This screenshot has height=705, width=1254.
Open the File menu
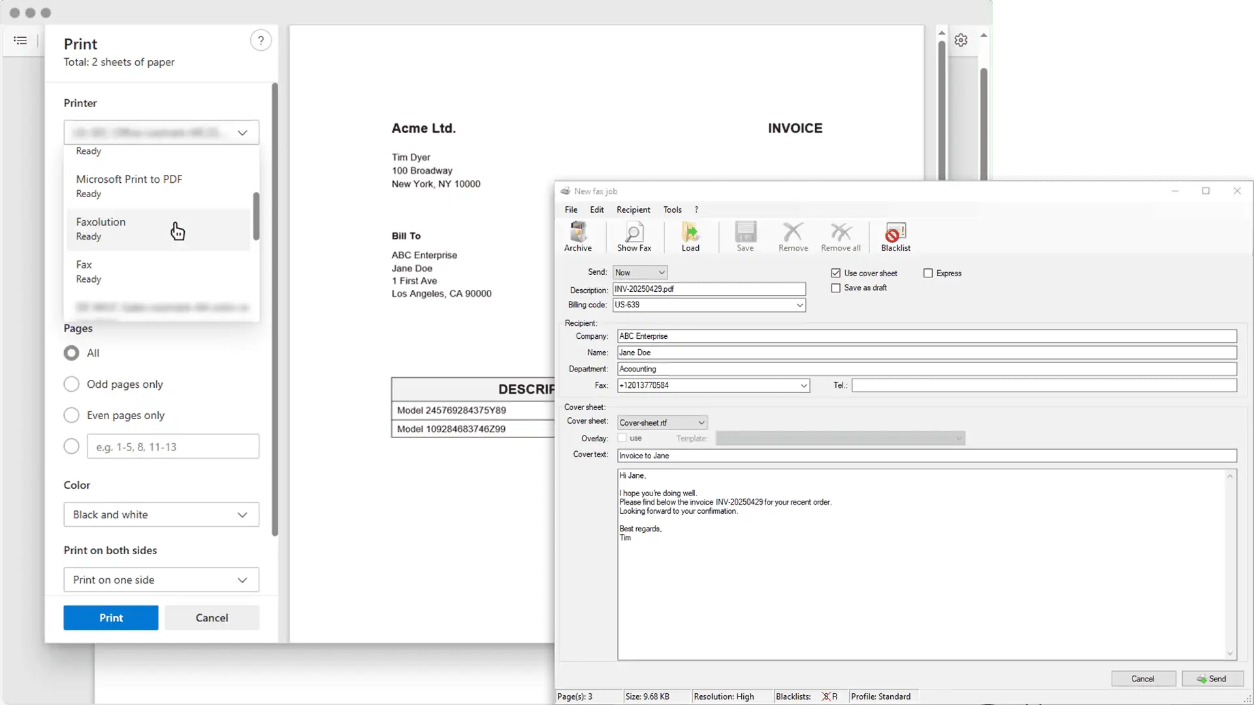point(571,210)
